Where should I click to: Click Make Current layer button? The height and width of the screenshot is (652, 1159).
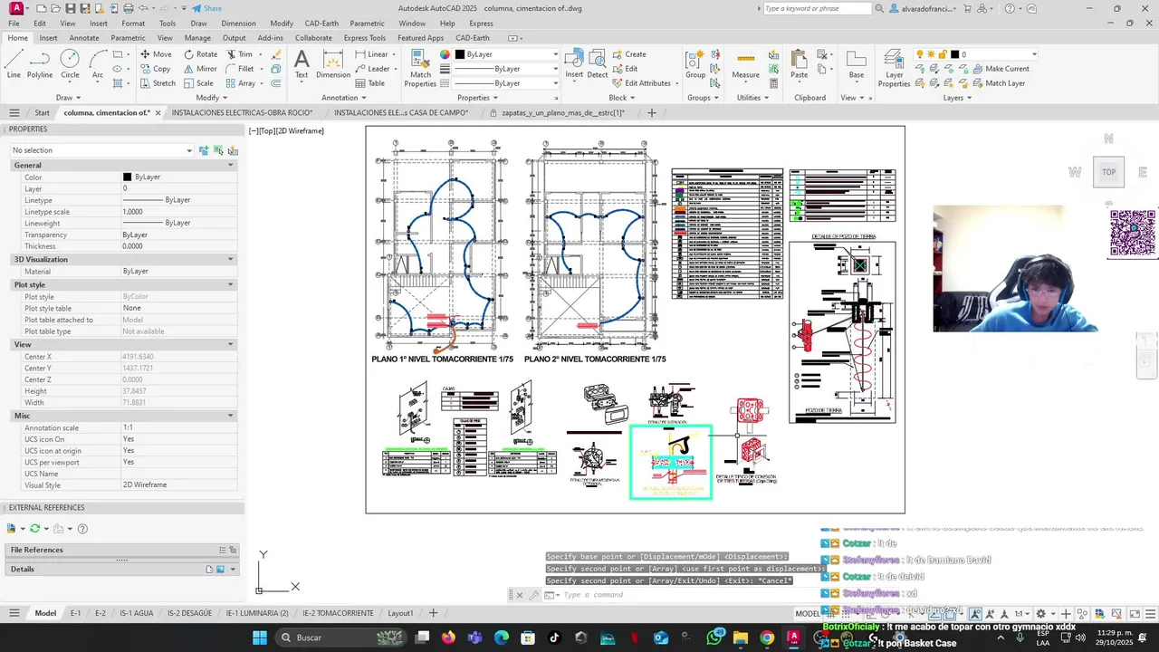[1000, 69]
